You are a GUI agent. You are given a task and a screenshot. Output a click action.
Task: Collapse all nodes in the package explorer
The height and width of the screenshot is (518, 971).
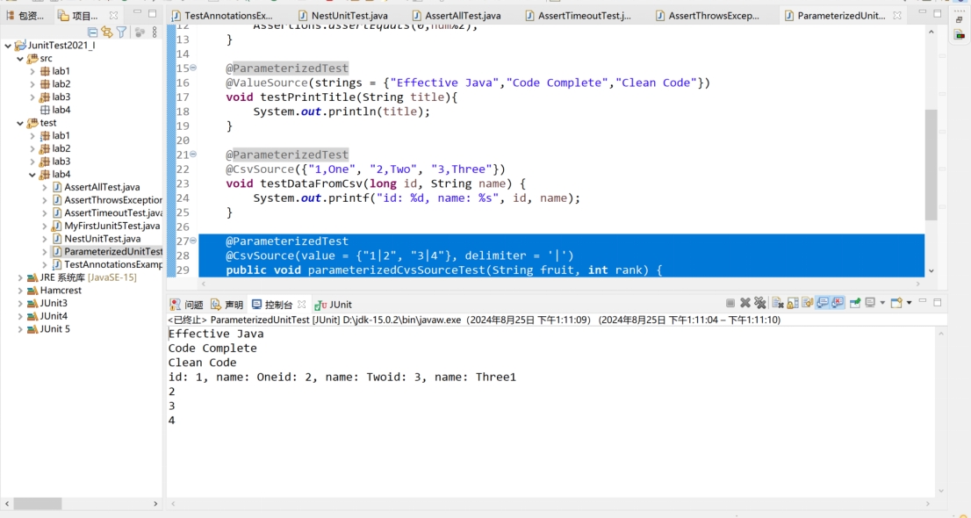92,31
